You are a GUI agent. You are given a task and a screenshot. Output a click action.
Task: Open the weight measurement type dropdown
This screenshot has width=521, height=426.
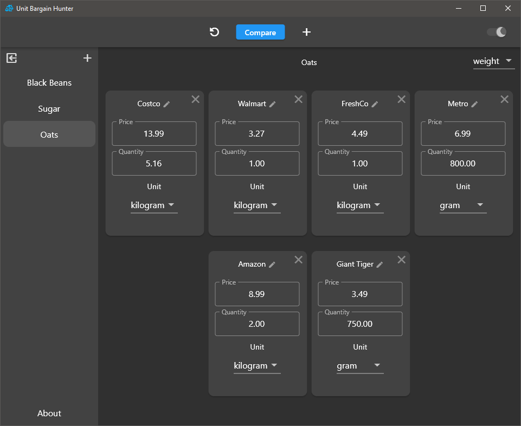[x=494, y=61]
